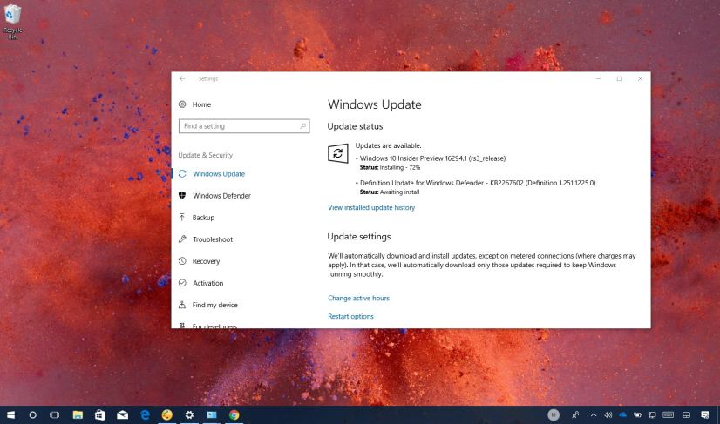
Task: Click the Backup upward arrow icon
Action: tap(182, 217)
